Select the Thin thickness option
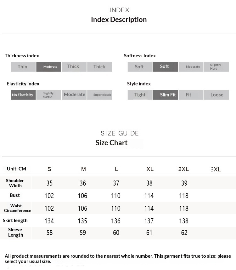Image resolution: width=236 pixels, height=270 pixels. pyautogui.click(x=23, y=67)
